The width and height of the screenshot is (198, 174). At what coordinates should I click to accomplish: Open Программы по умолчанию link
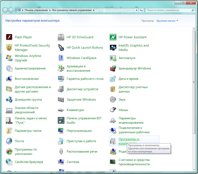point(26,151)
